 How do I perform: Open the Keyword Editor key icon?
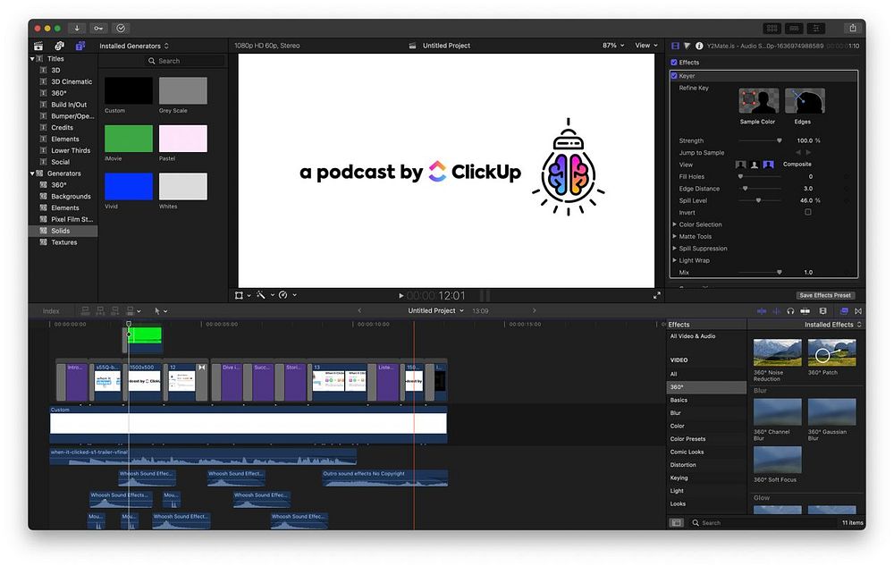point(98,28)
